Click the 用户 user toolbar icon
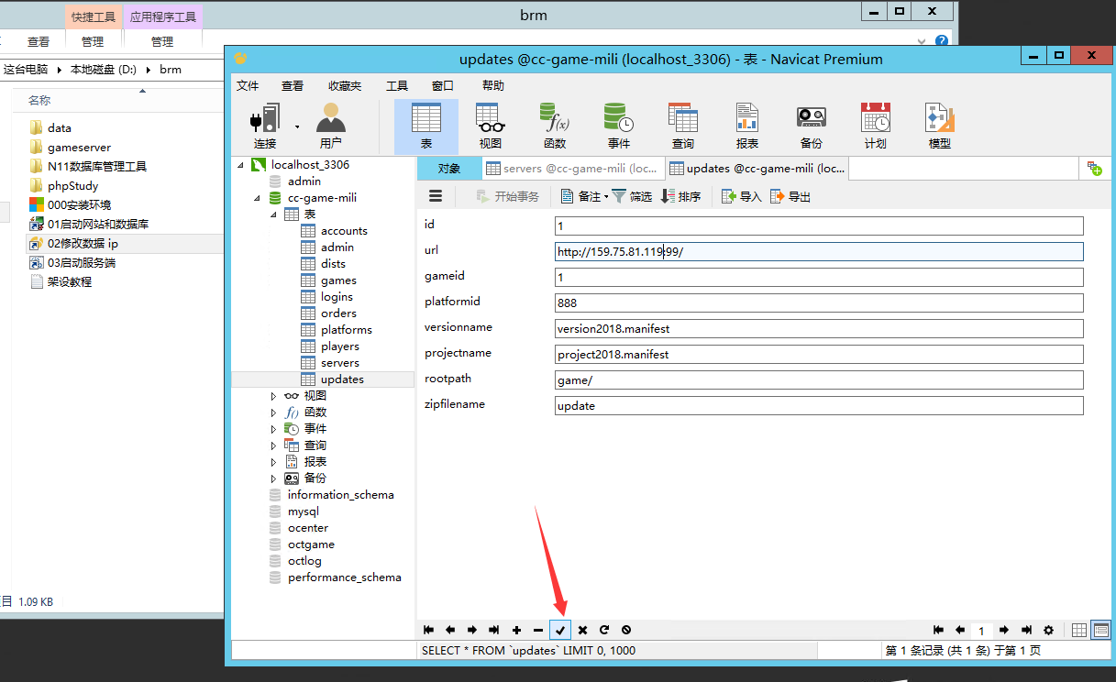This screenshot has width=1116, height=682. point(330,126)
